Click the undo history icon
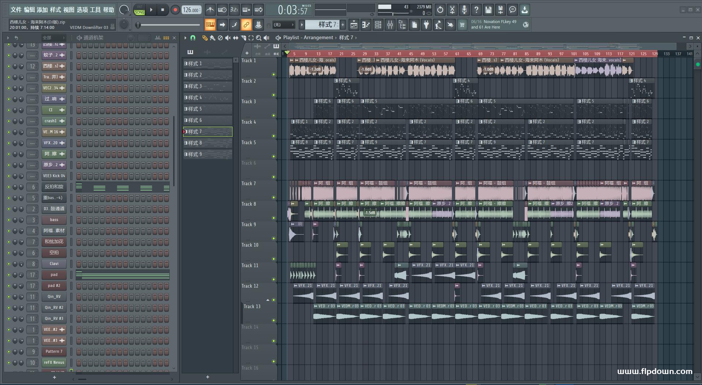The image size is (702, 385). point(440,10)
